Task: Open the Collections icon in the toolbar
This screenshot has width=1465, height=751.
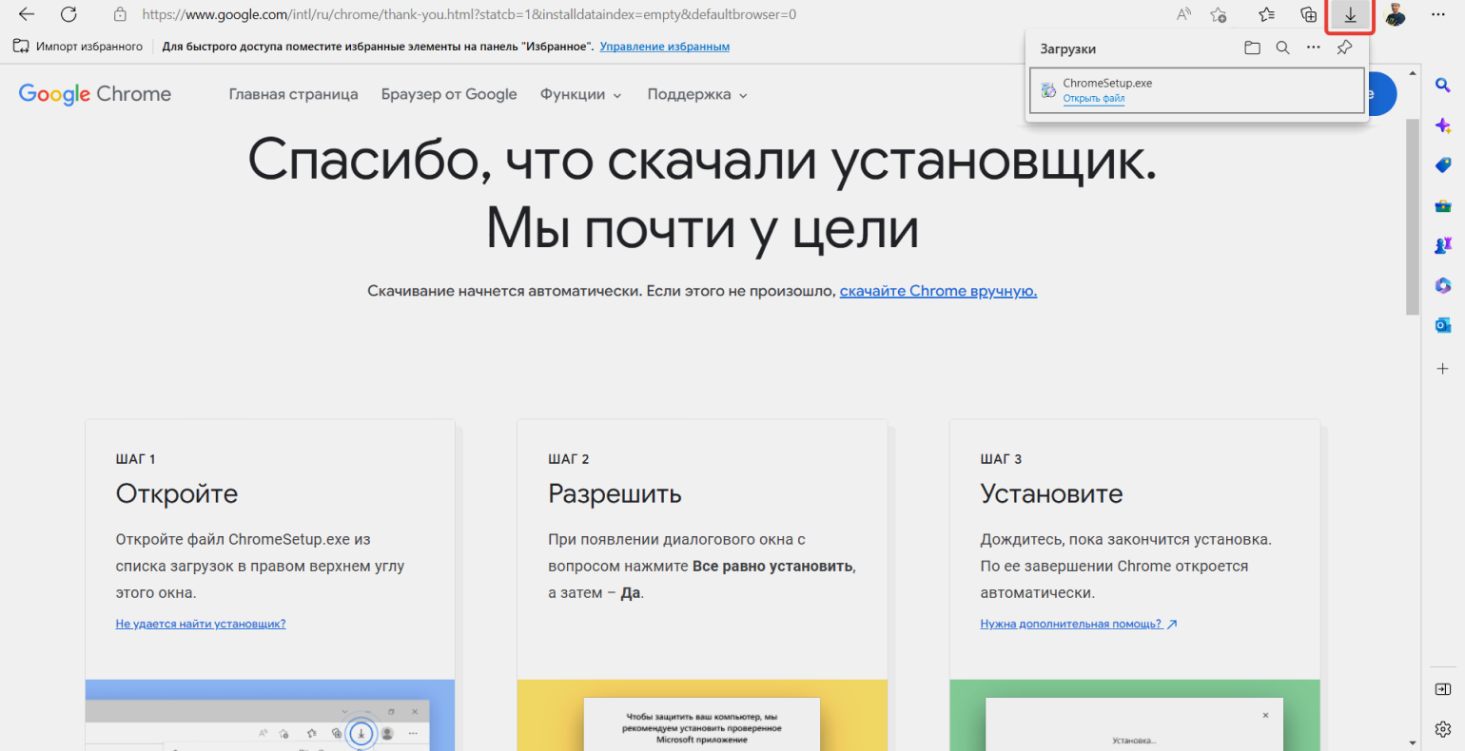Action: click(1309, 14)
